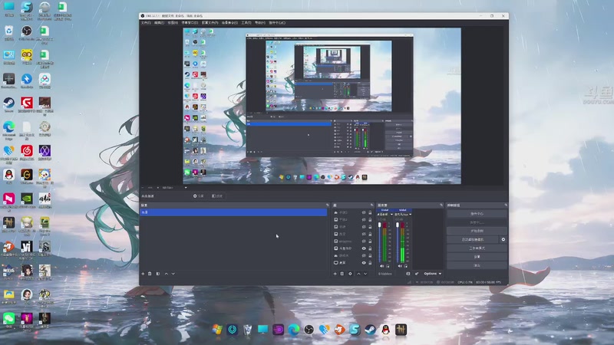Screen dimensions: 614x345
Task: Click the 0 hidden label below mixer
Action: coord(385,274)
